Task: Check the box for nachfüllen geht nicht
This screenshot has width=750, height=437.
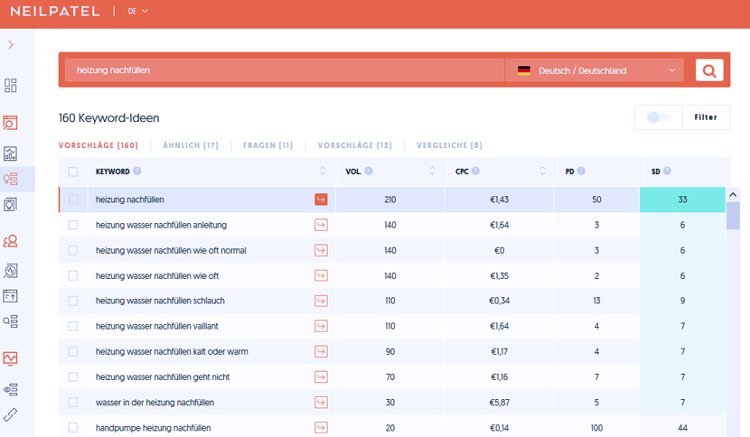Action: click(72, 377)
